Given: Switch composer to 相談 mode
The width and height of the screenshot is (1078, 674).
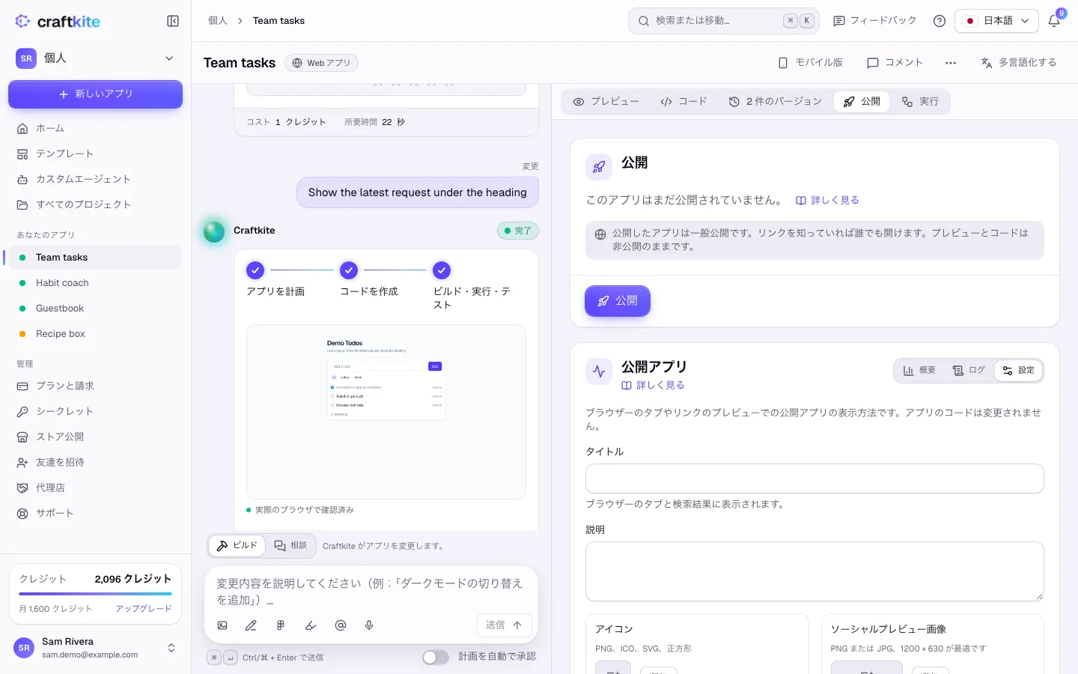Looking at the screenshot, I should point(290,546).
